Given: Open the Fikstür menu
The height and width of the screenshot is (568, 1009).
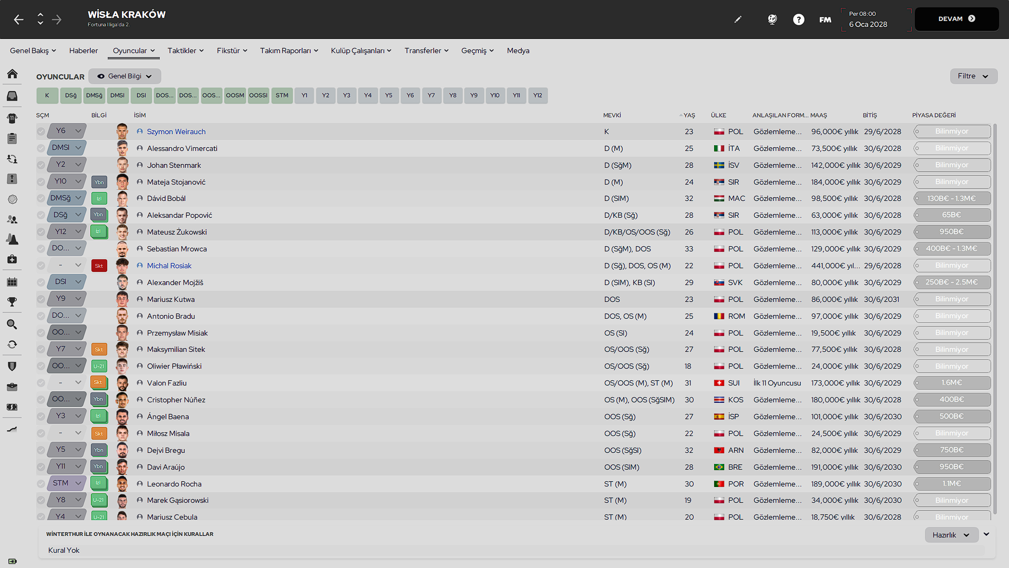Looking at the screenshot, I should click(232, 50).
